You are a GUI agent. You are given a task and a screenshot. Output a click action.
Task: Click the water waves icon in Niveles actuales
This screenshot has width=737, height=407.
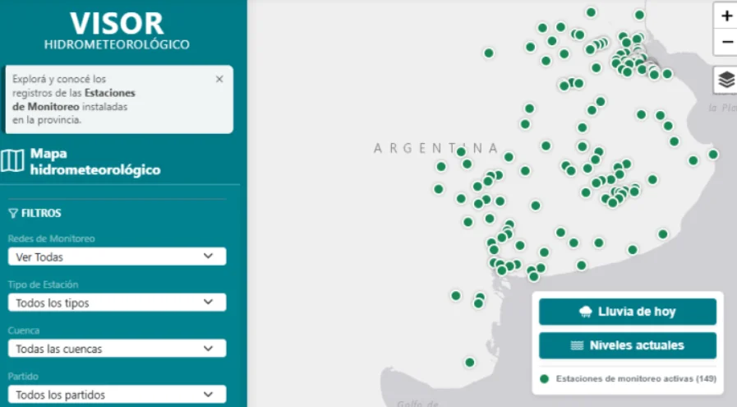coord(577,345)
